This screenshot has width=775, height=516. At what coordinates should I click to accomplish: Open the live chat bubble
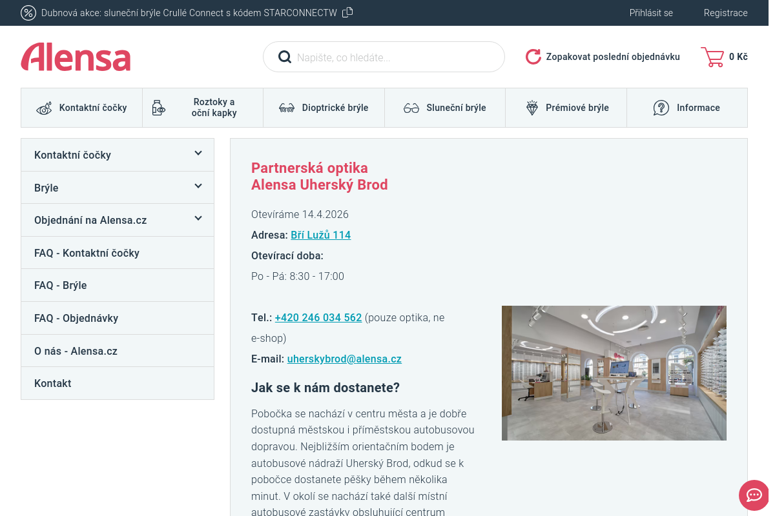[x=754, y=495]
